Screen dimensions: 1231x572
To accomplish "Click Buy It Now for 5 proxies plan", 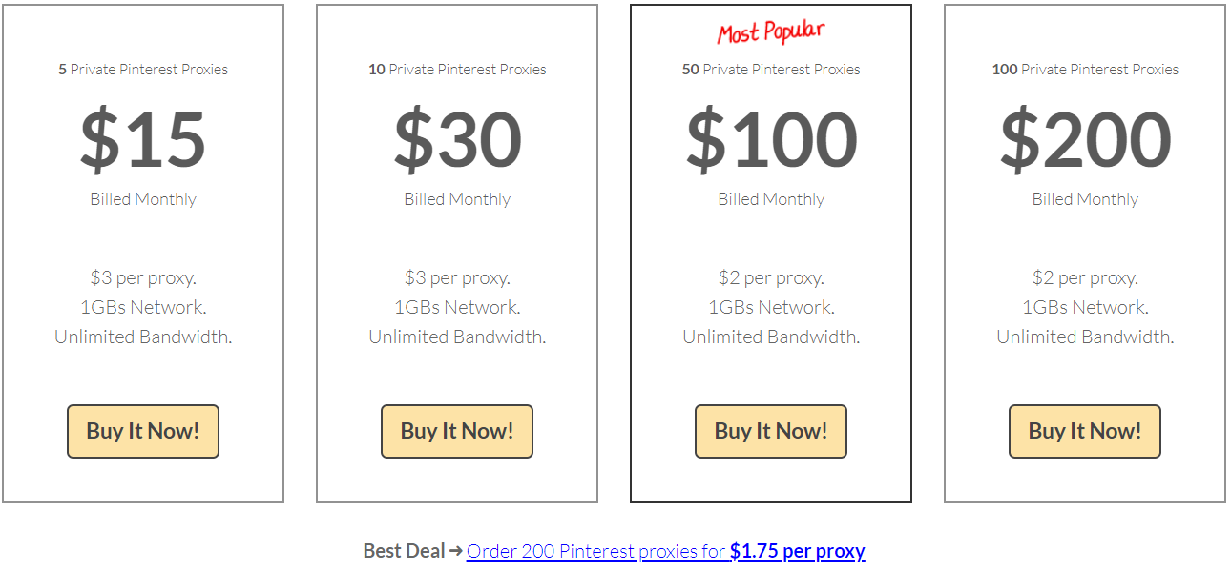I will [x=143, y=431].
